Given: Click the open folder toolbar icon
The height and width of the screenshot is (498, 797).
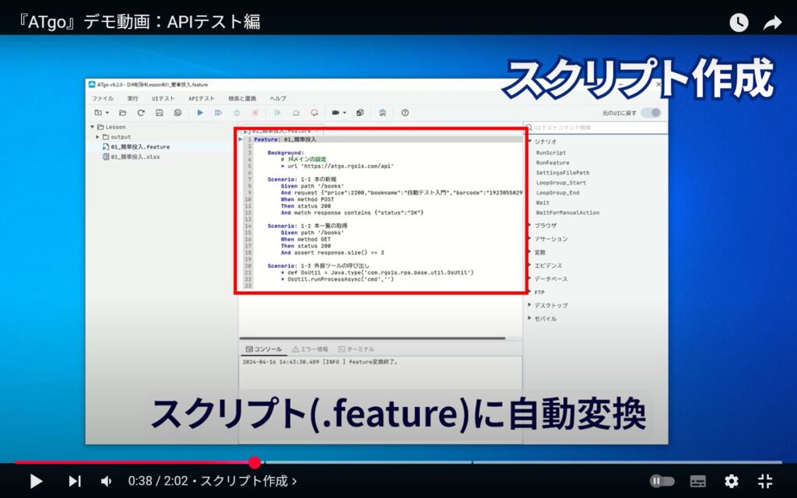Looking at the screenshot, I should tap(122, 113).
